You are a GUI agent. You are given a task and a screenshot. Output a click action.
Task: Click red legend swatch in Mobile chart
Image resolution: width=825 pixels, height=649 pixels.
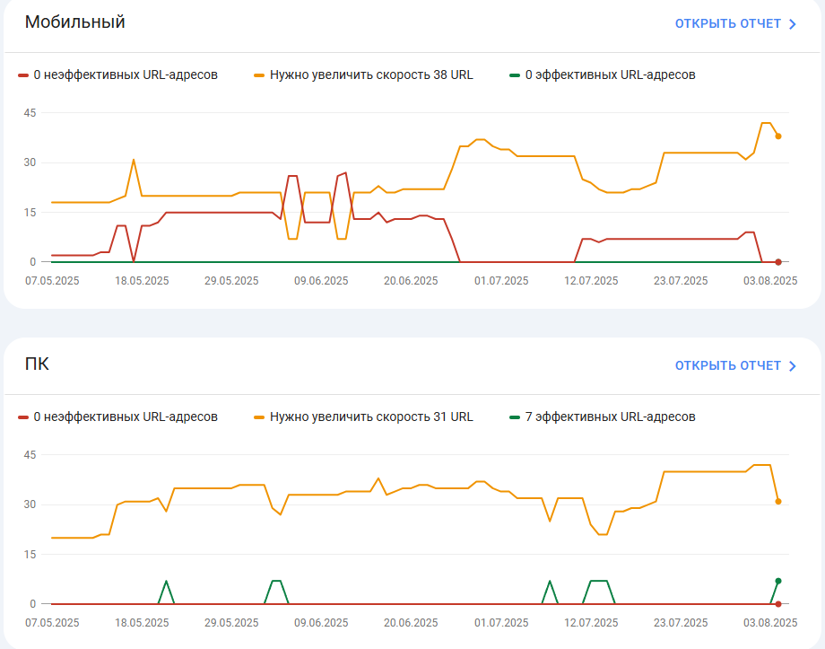pos(23,75)
